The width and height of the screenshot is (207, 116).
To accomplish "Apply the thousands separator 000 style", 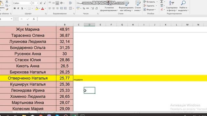I will tap(88, 8).
